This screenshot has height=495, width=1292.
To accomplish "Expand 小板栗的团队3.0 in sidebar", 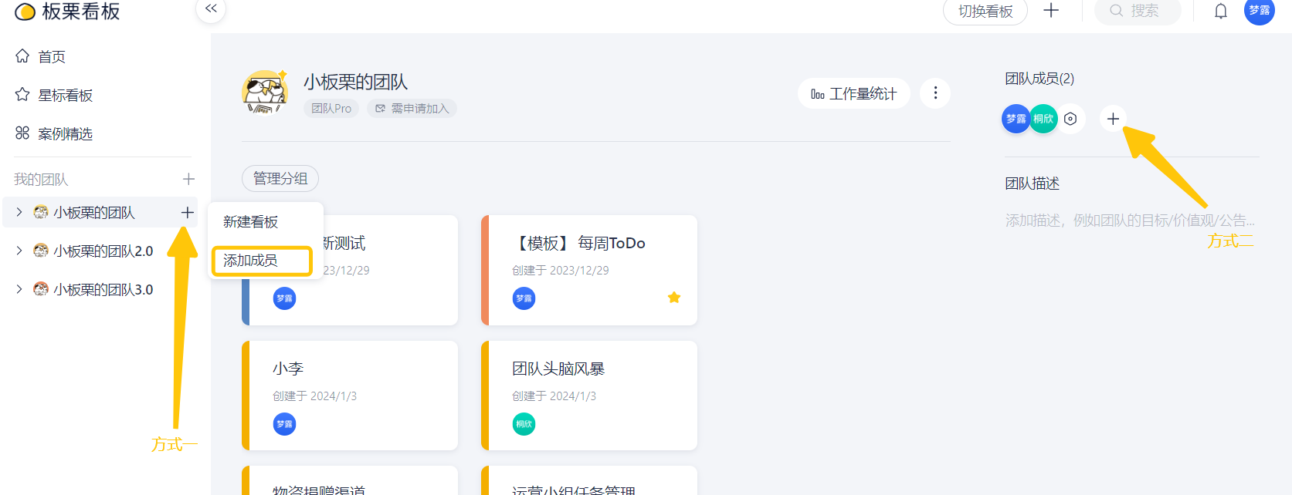I will (x=19, y=289).
